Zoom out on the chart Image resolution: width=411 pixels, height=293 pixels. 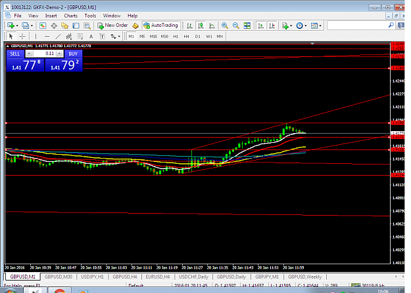click(x=236, y=26)
